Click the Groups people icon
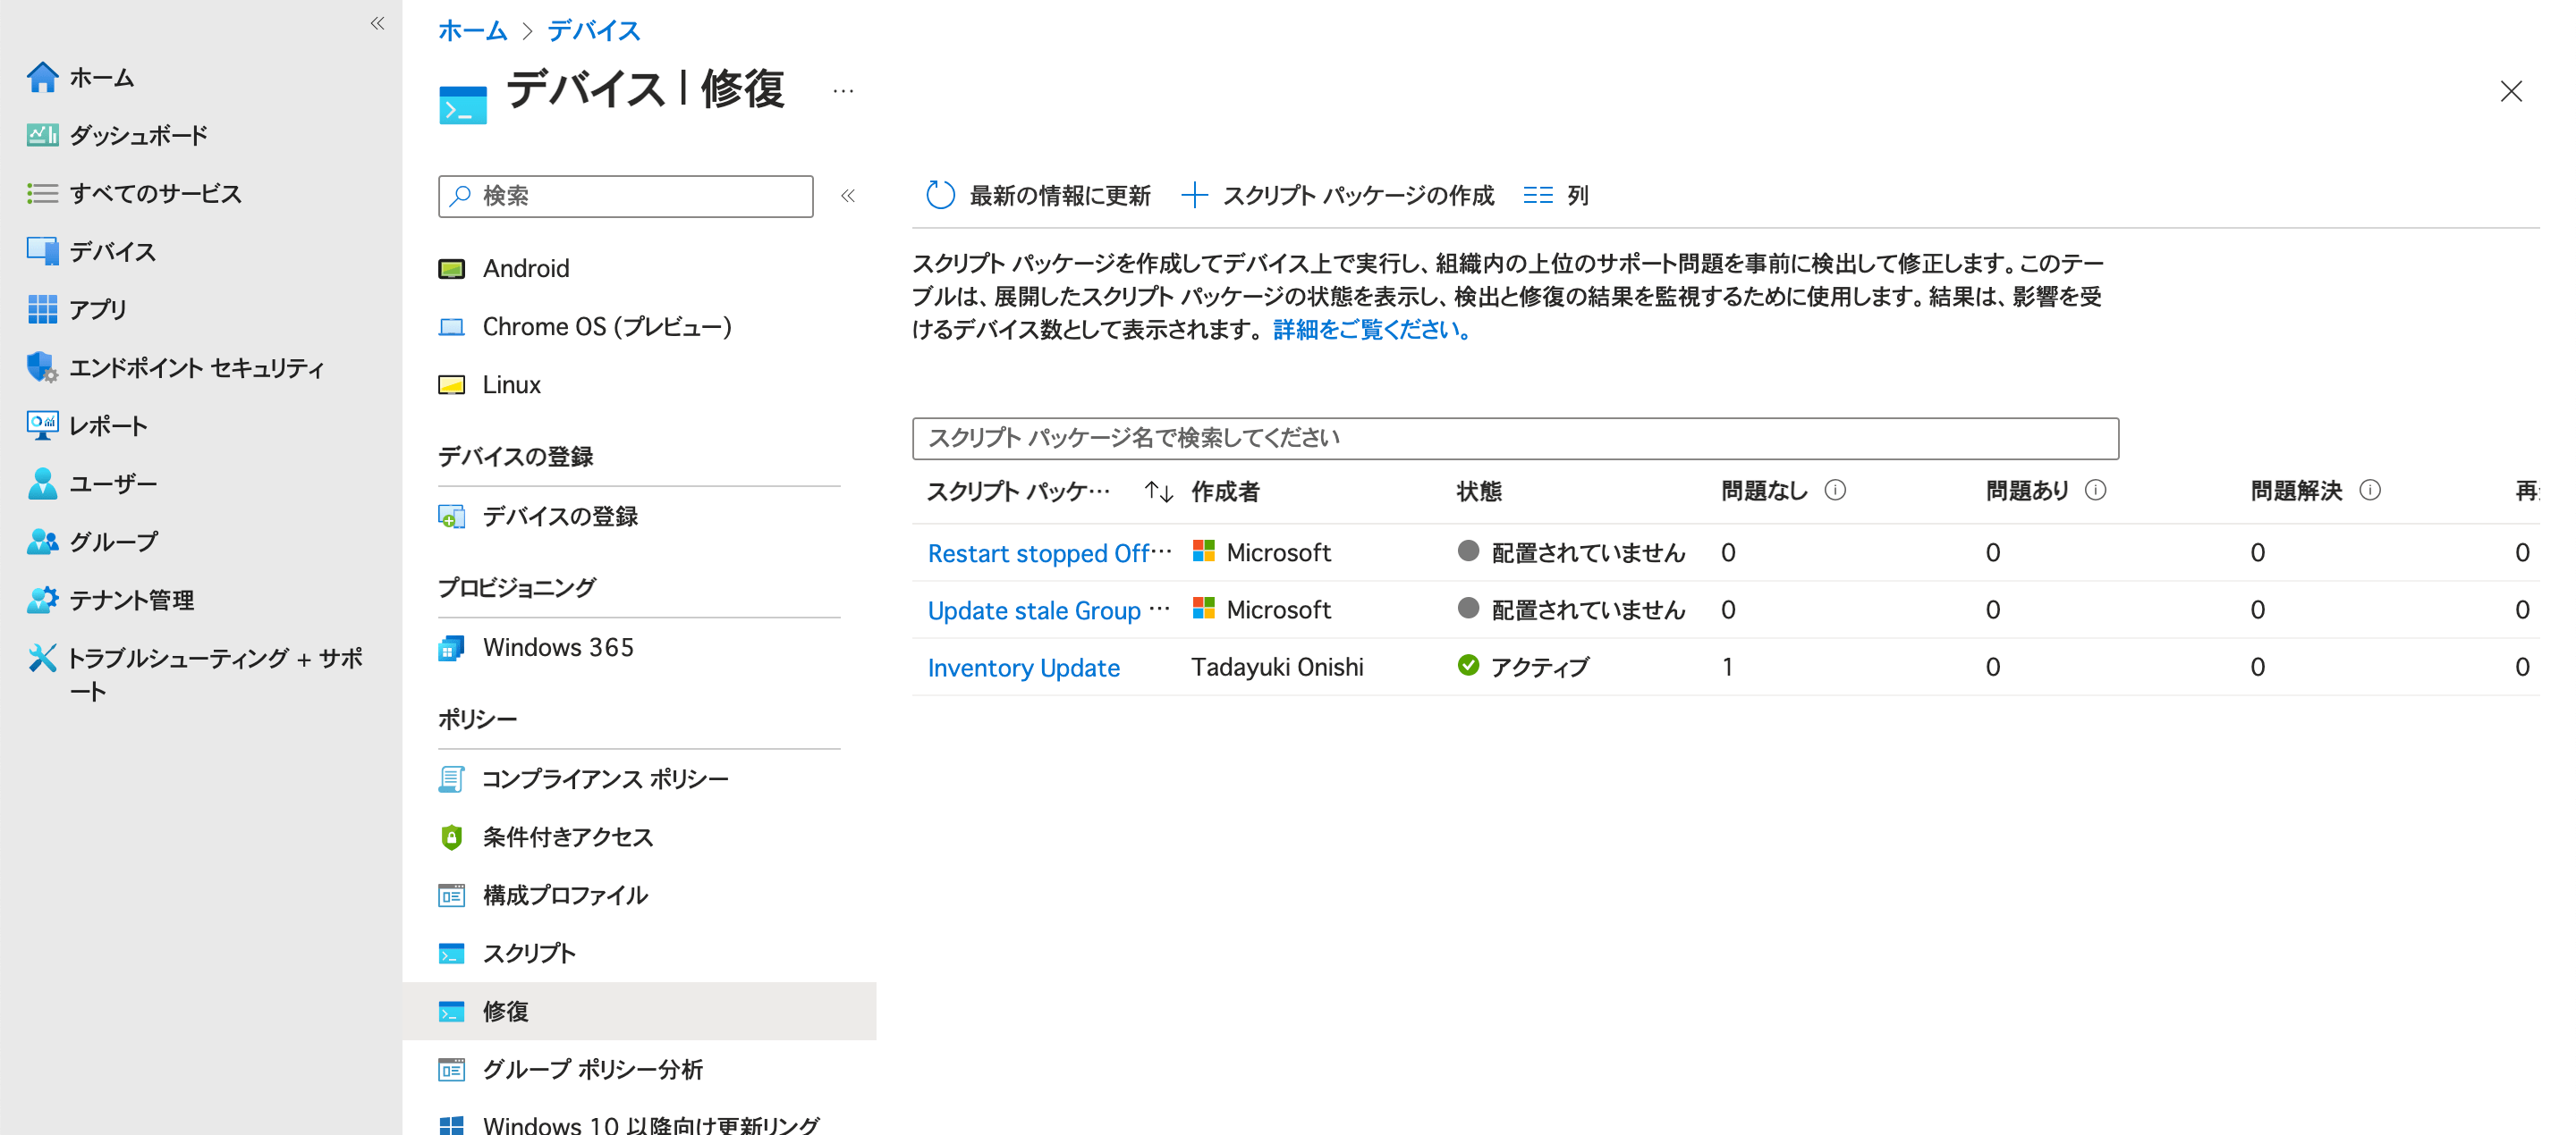The height and width of the screenshot is (1135, 2576). click(42, 541)
